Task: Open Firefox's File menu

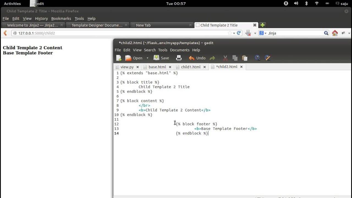Action: tap(6, 18)
